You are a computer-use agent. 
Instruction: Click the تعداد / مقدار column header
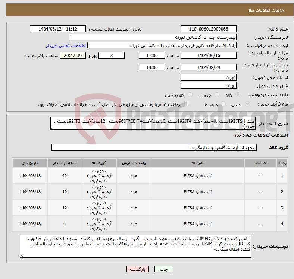tap(64, 163)
